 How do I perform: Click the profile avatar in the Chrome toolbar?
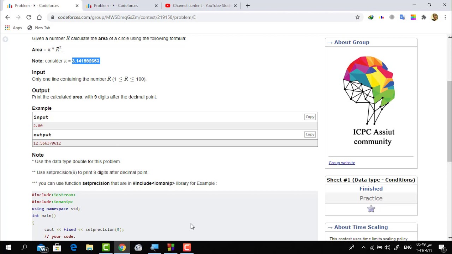point(435,17)
